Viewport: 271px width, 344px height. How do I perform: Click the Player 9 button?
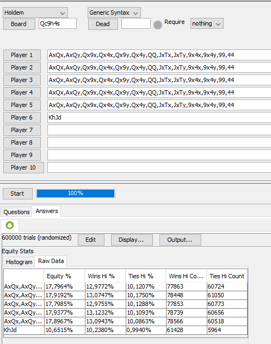pos(22,155)
